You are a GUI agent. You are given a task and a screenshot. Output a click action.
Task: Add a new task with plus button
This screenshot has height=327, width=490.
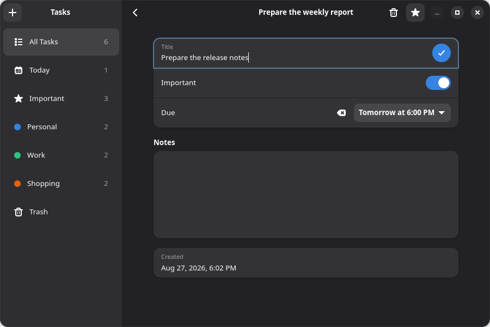13,13
